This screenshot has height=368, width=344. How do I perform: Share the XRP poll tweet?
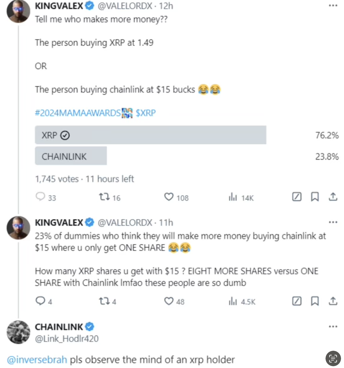pyautogui.click(x=333, y=197)
